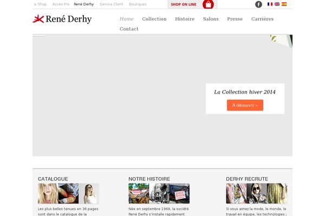Open the Catalogue thumbnail image strip

68,193
